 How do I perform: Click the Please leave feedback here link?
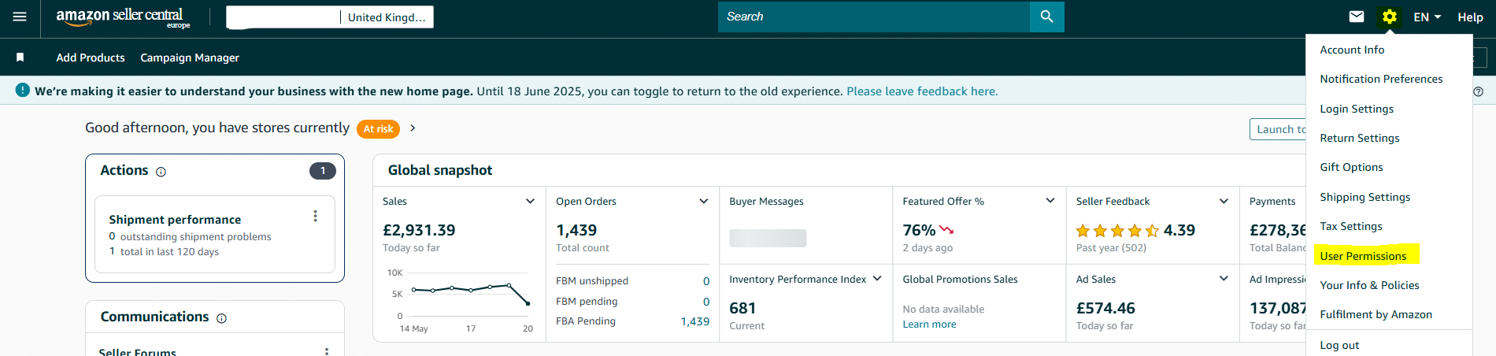[x=922, y=91]
